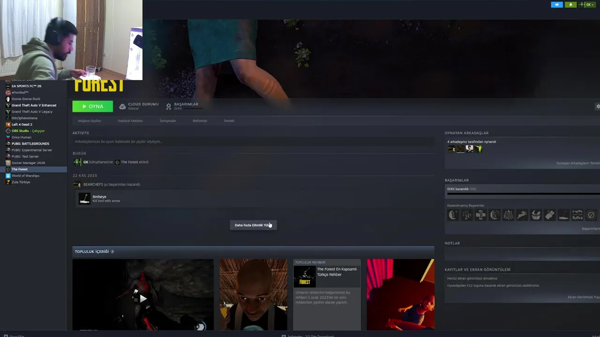Click the medical cross achievement icon
The image size is (600, 337).
coord(480,215)
